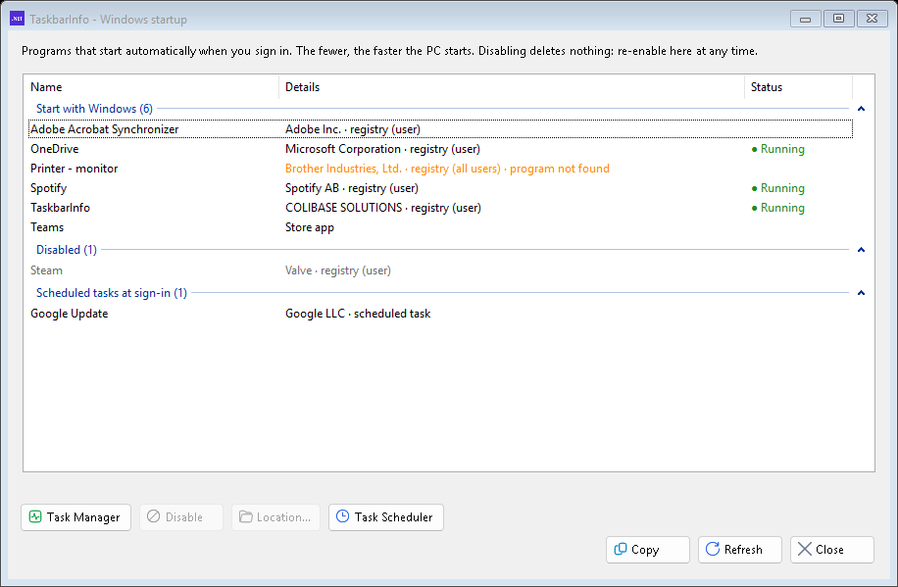Click the TaskbarInfo .NET app icon in title bar
This screenshot has height=587, width=898.
click(17, 19)
